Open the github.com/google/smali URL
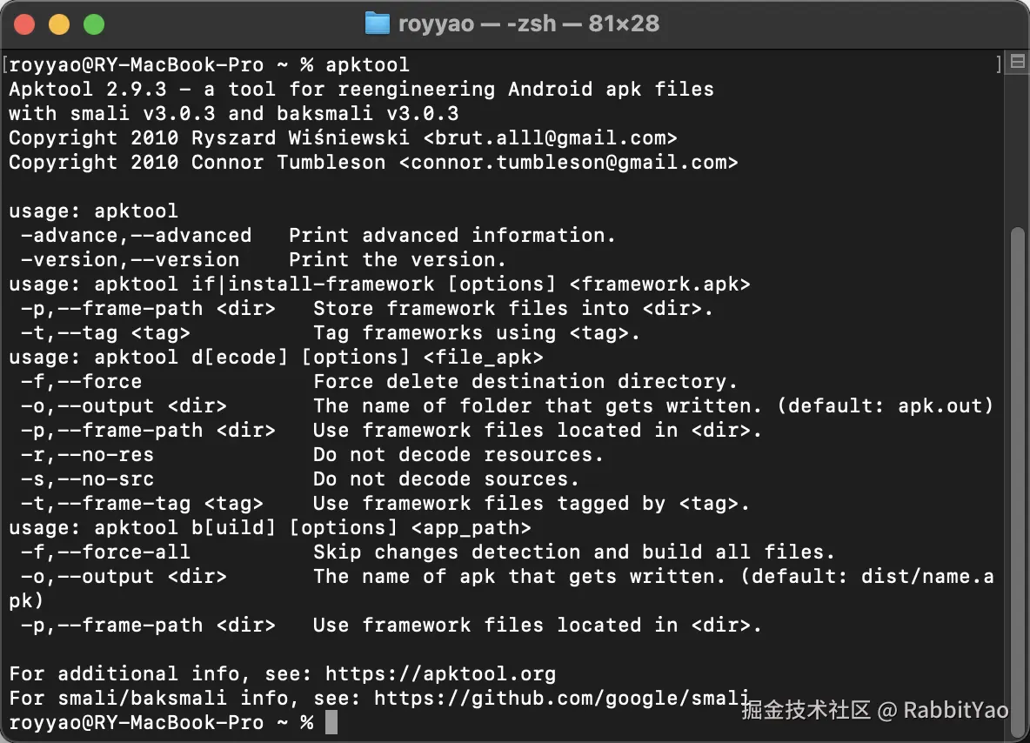Image resolution: width=1030 pixels, height=743 pixels. click(562, 698)
